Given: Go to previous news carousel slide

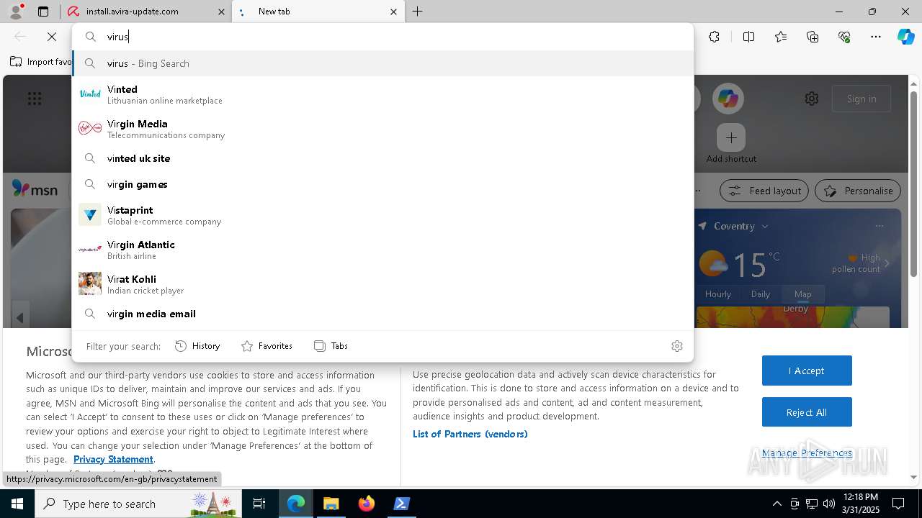Looking at the screenshot, I should 19,317.
